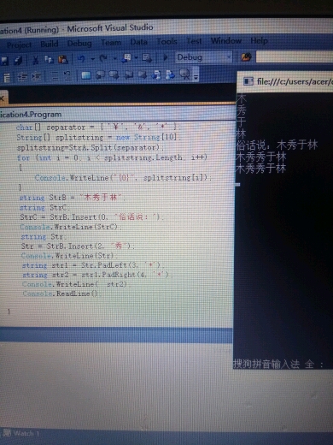The height and width of the screenshot is (445, 333).
Task: Open the Undo history dropdown arrow
Action: (x=93, y=59)
